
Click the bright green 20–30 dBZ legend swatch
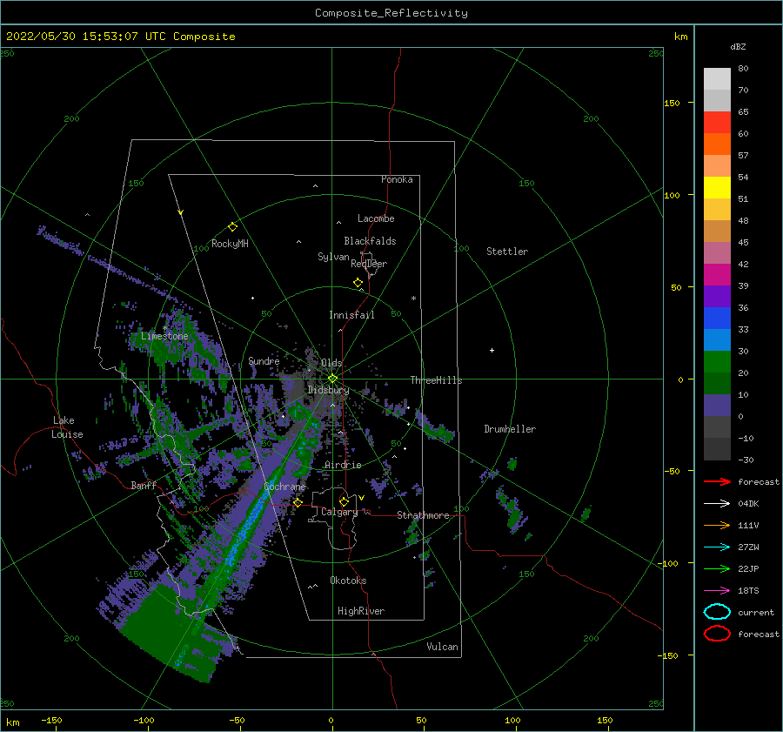point(717,362)
